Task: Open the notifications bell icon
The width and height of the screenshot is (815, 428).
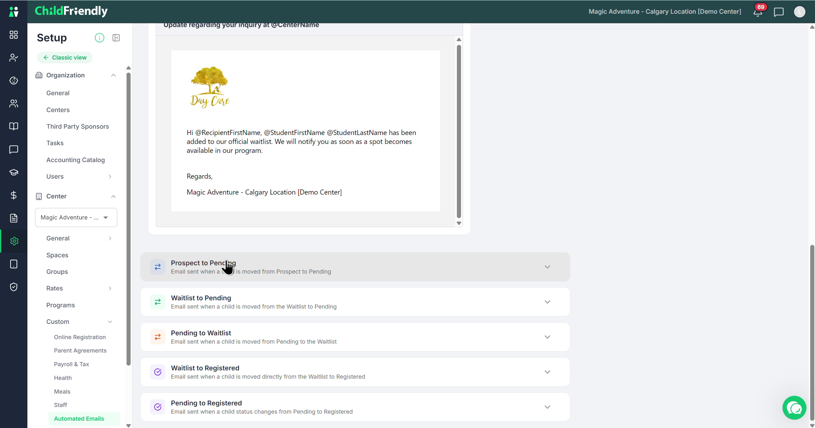Action: (758, 12)
